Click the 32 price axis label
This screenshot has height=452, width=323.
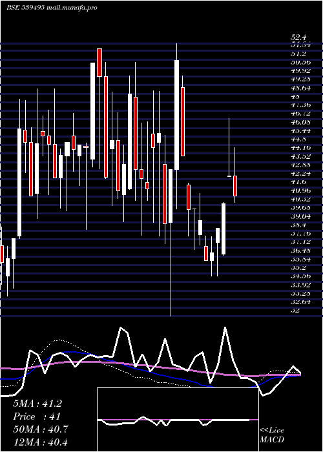coord(296,310)
